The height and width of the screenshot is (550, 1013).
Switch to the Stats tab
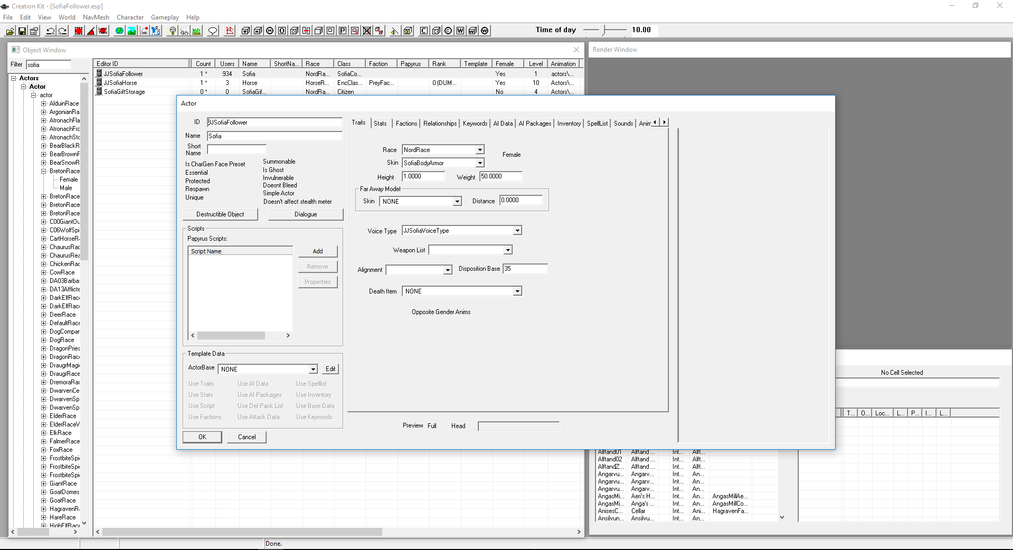(380, 124)
